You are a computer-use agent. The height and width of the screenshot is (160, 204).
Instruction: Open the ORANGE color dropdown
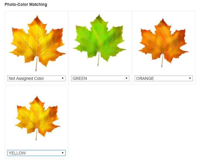tap(164, 78)
